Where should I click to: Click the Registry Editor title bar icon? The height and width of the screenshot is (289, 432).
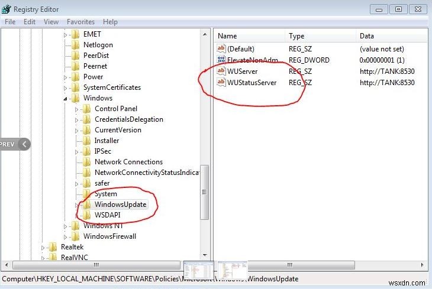tap(6, 9)
